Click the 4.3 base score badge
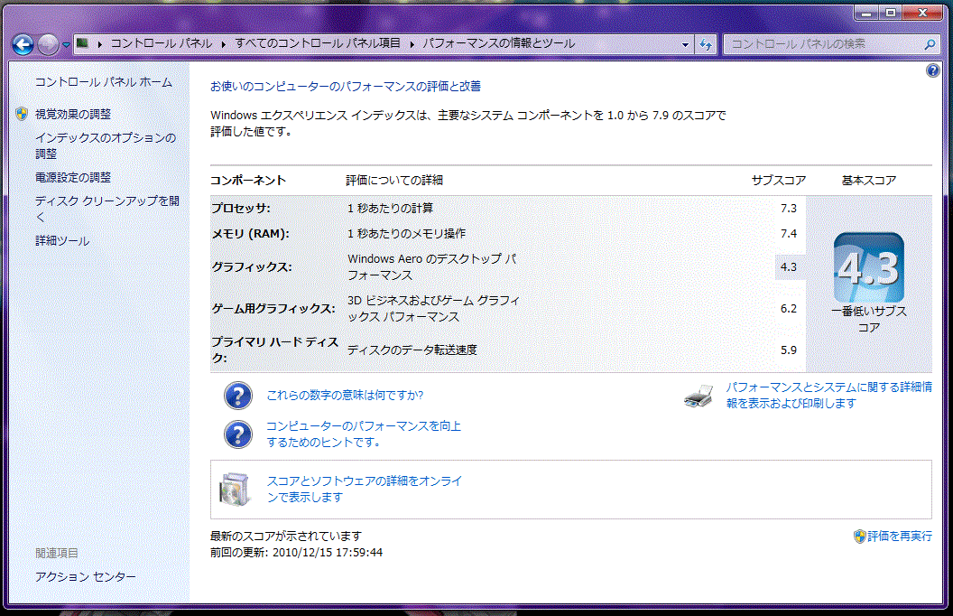 click(x=868, y=267)
